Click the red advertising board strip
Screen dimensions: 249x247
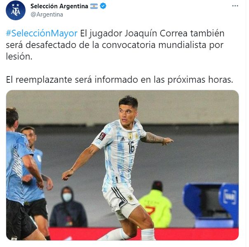click(143, 234)
